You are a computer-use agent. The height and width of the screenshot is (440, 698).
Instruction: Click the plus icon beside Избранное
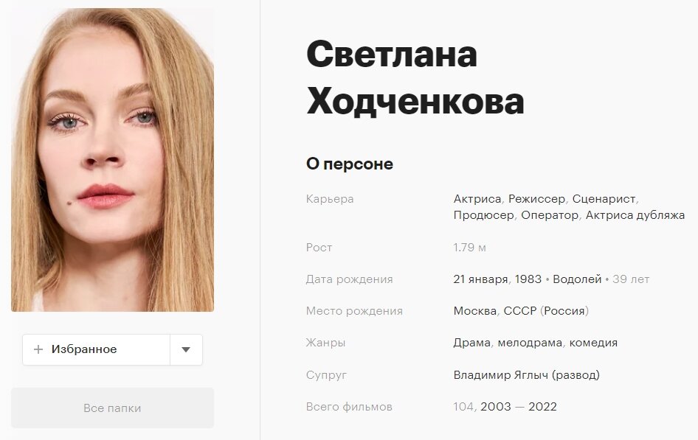coord(38,349)
